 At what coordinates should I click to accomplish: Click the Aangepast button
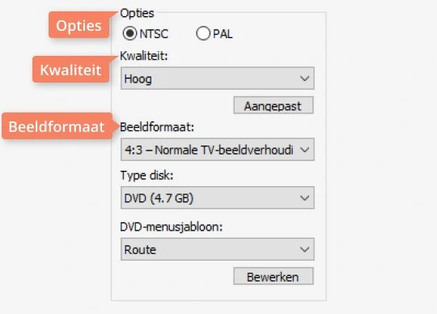274,105
